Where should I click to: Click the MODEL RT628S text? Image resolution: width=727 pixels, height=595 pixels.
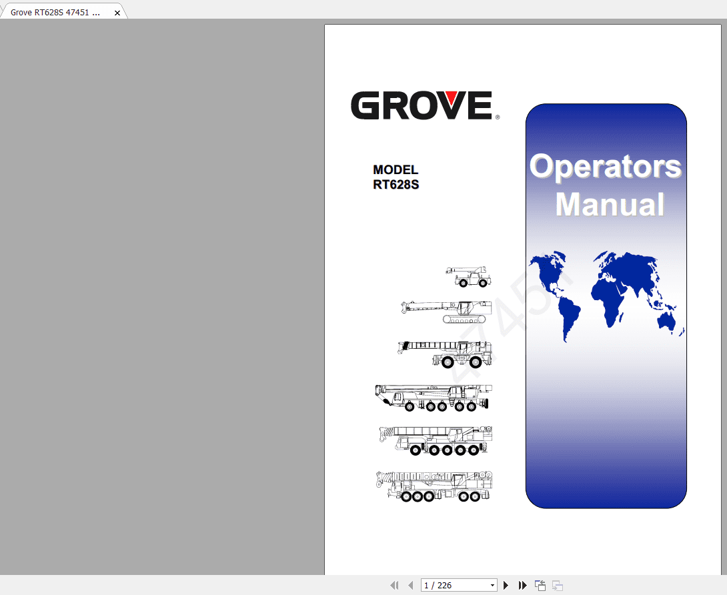click(396, 177)
